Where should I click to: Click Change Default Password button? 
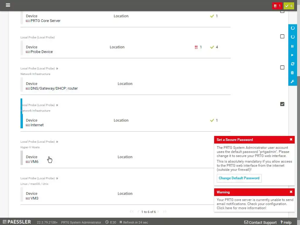pos(239,178)
